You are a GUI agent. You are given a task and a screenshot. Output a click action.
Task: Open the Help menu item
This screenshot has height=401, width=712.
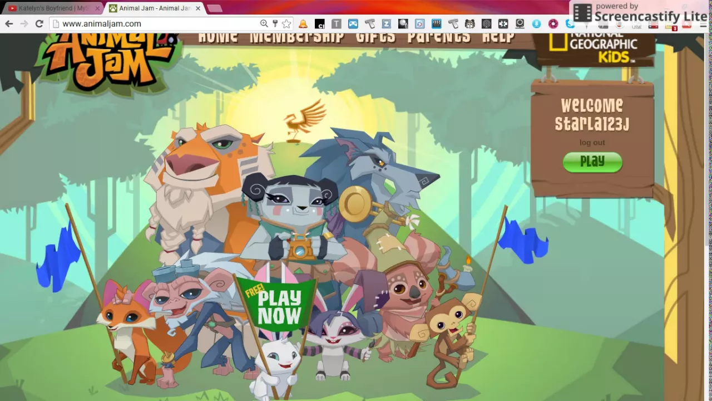click(498, 37)
